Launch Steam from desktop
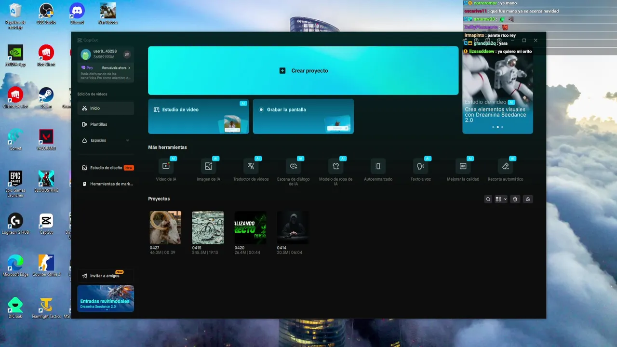Image resolution: width=617 pixels, height=347 pixels. [x=46, y=98]
